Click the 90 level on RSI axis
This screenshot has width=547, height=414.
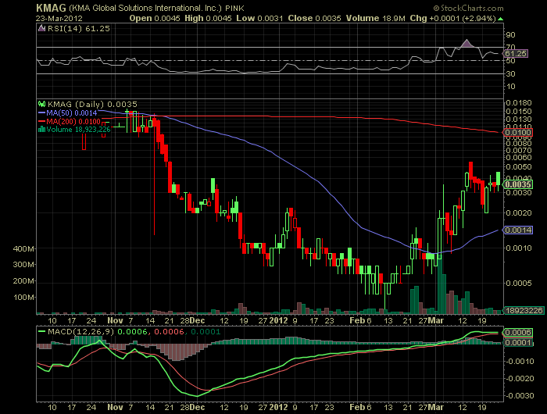pyautogui.click(x=510, y=34)
